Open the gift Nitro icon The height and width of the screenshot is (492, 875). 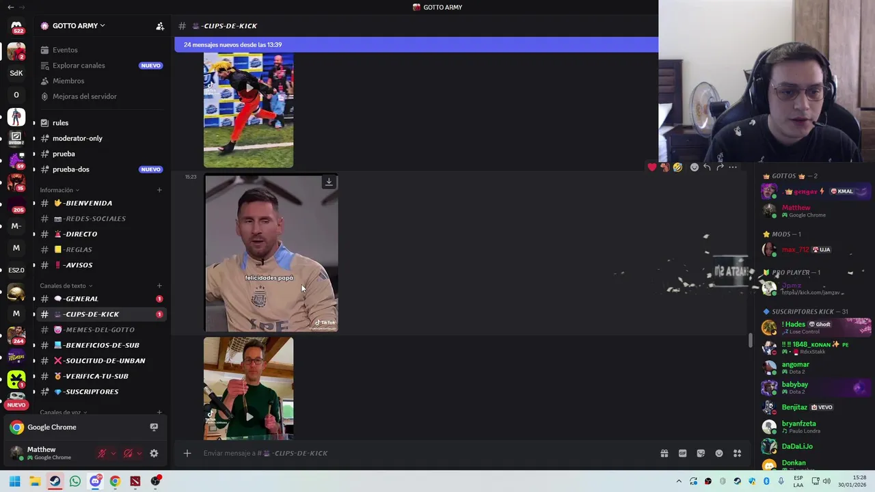664,453
